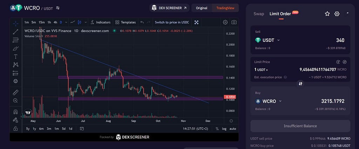The height and width of the screenshot is (149, 359).
Task: Swap the WCRO/USDT pair direction icon
Action: 58,8
